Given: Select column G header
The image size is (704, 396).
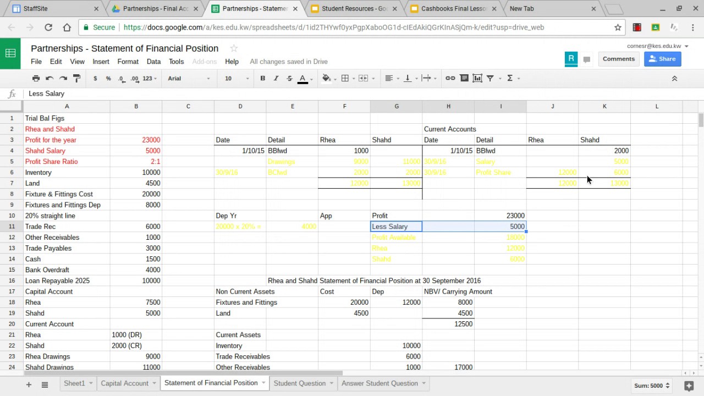Looking at the screenshot, I should 396,106.
